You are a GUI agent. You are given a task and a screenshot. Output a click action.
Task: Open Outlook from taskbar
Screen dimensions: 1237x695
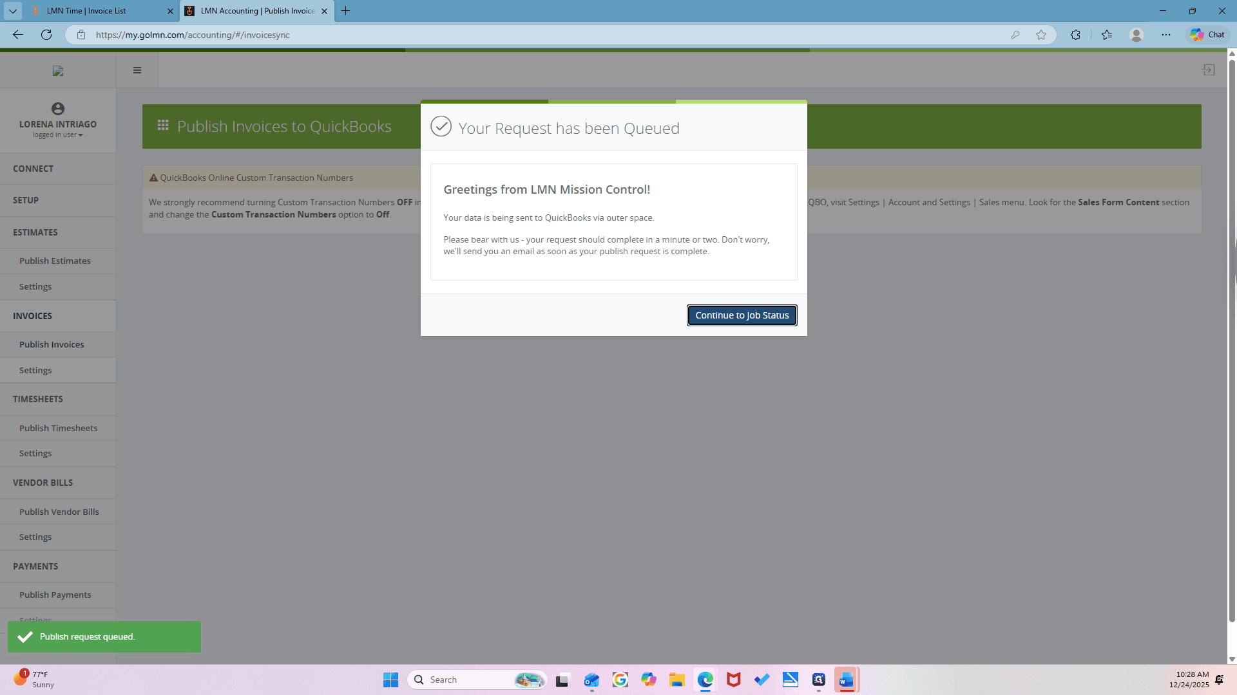tap(591, 680)
